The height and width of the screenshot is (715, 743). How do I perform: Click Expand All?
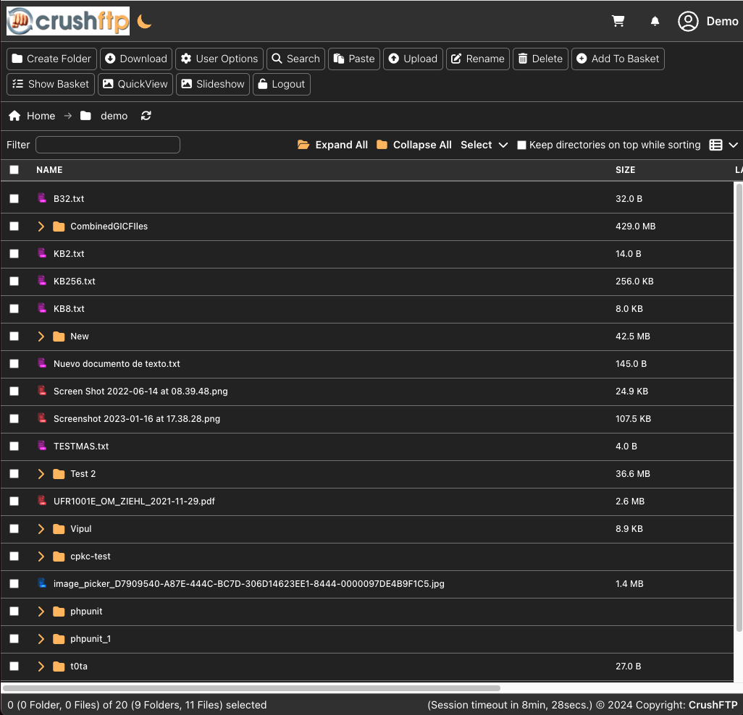pyautogui.click(x=332, y=145)
